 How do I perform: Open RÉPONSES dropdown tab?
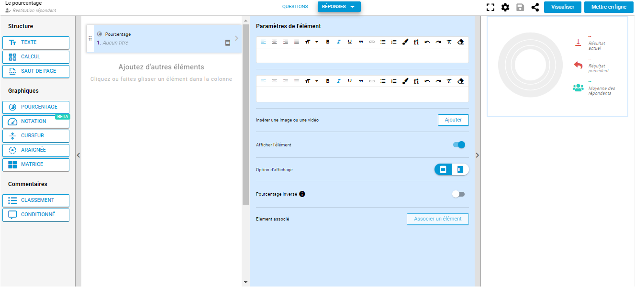pos(339,7)
